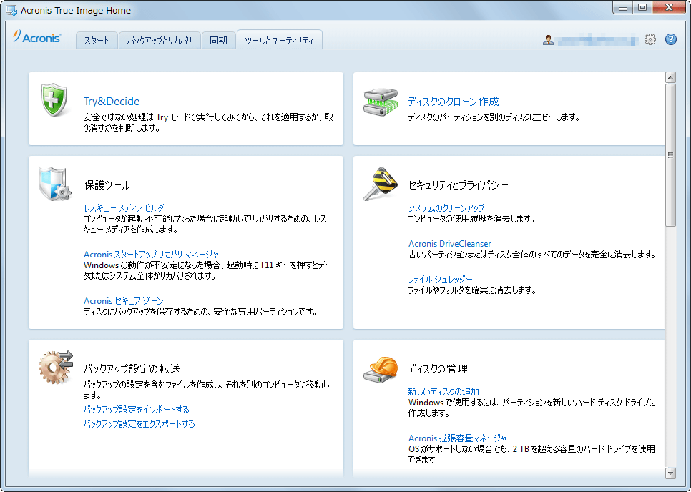
Task: Start システムのクリーンアップ
Action: [x=446, y=207]
